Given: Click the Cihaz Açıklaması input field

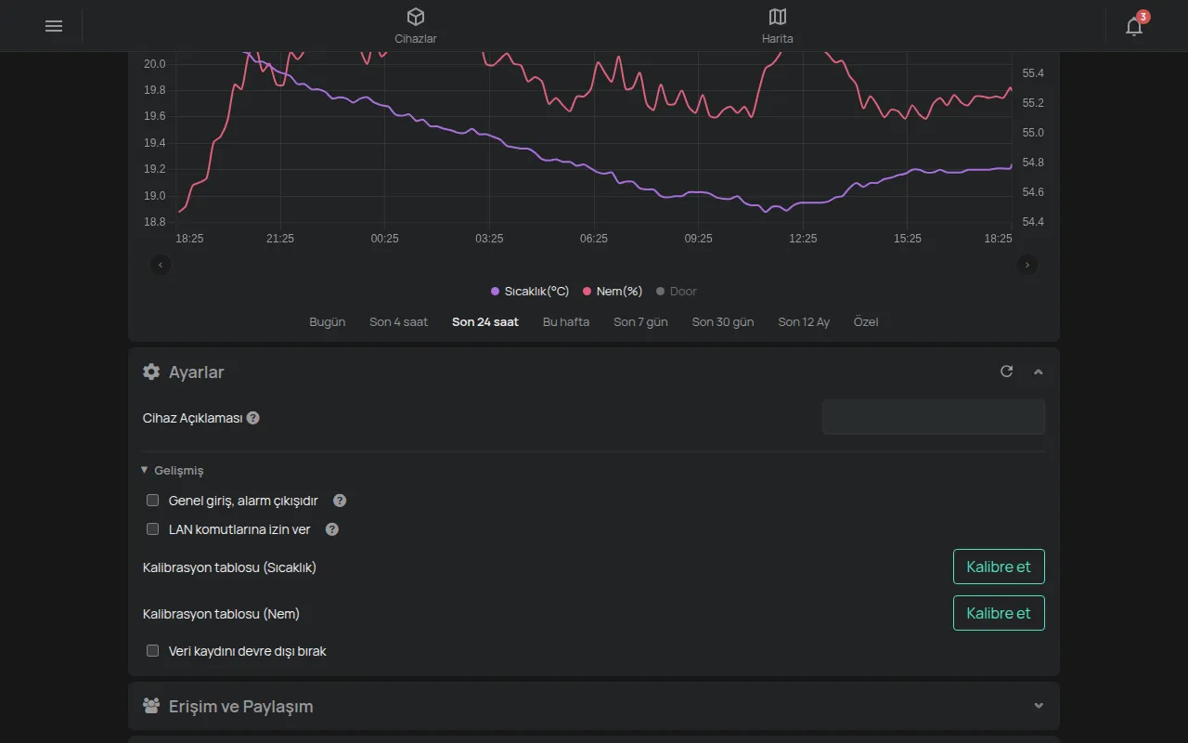Looking at the screenshot, I should 934,417.
